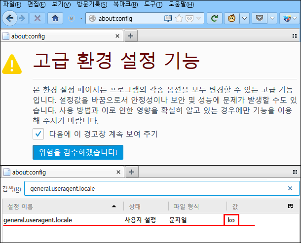Open the Greasemonkey dropdown arrow
Image resolution: width=301 pixels, height=243 pixels.
click(x=244, y=18)
